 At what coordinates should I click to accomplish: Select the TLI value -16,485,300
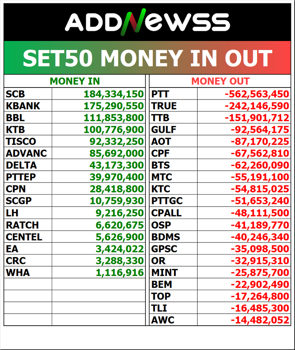260,308
